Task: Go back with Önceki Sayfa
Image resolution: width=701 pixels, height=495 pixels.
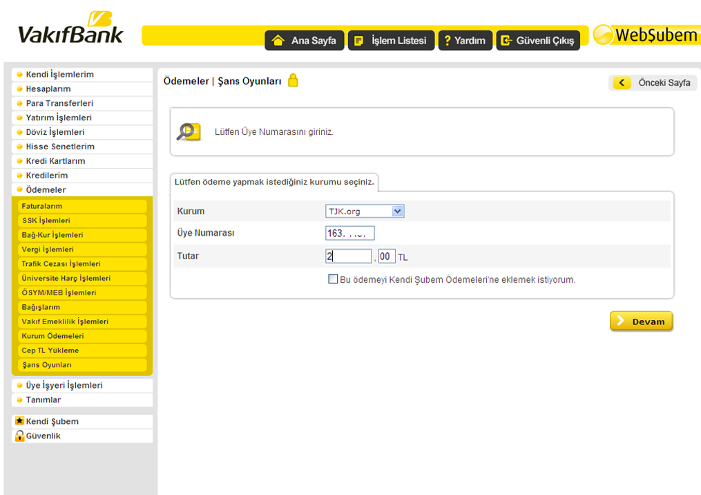Action: 653,83
